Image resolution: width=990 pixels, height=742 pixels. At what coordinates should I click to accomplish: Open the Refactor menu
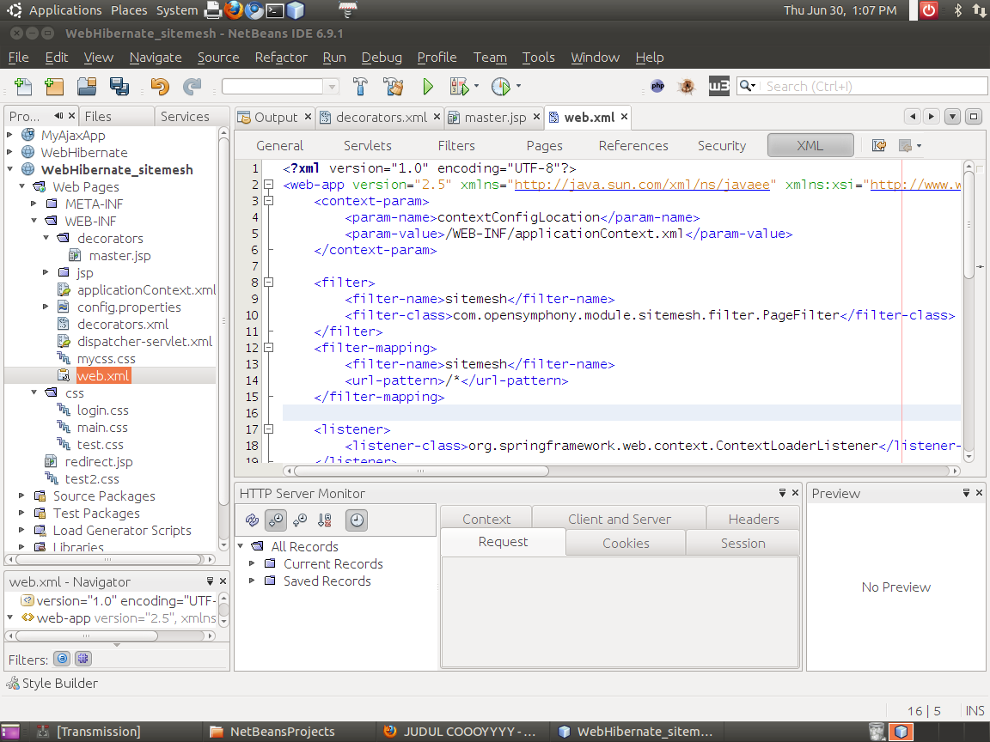[281, 58]
